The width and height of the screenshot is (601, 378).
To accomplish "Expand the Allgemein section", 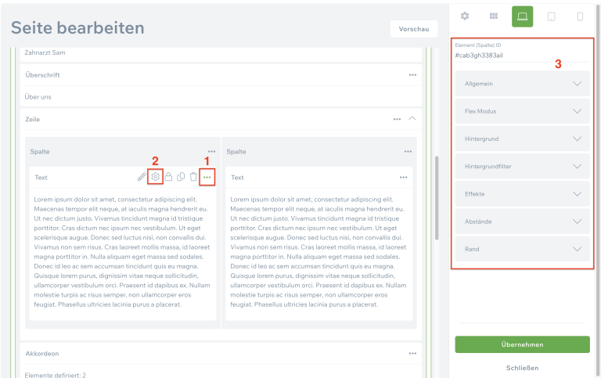I will (x=522, y=84).
